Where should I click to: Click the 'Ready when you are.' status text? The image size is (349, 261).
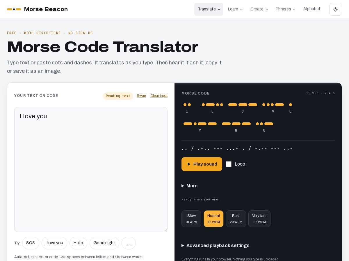pos(201,199)
